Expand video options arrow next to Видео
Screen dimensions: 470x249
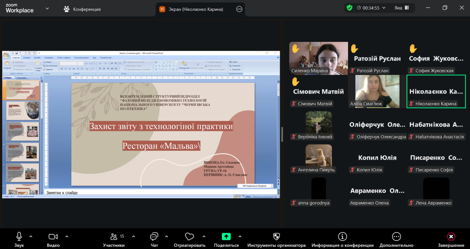(67, 237)
